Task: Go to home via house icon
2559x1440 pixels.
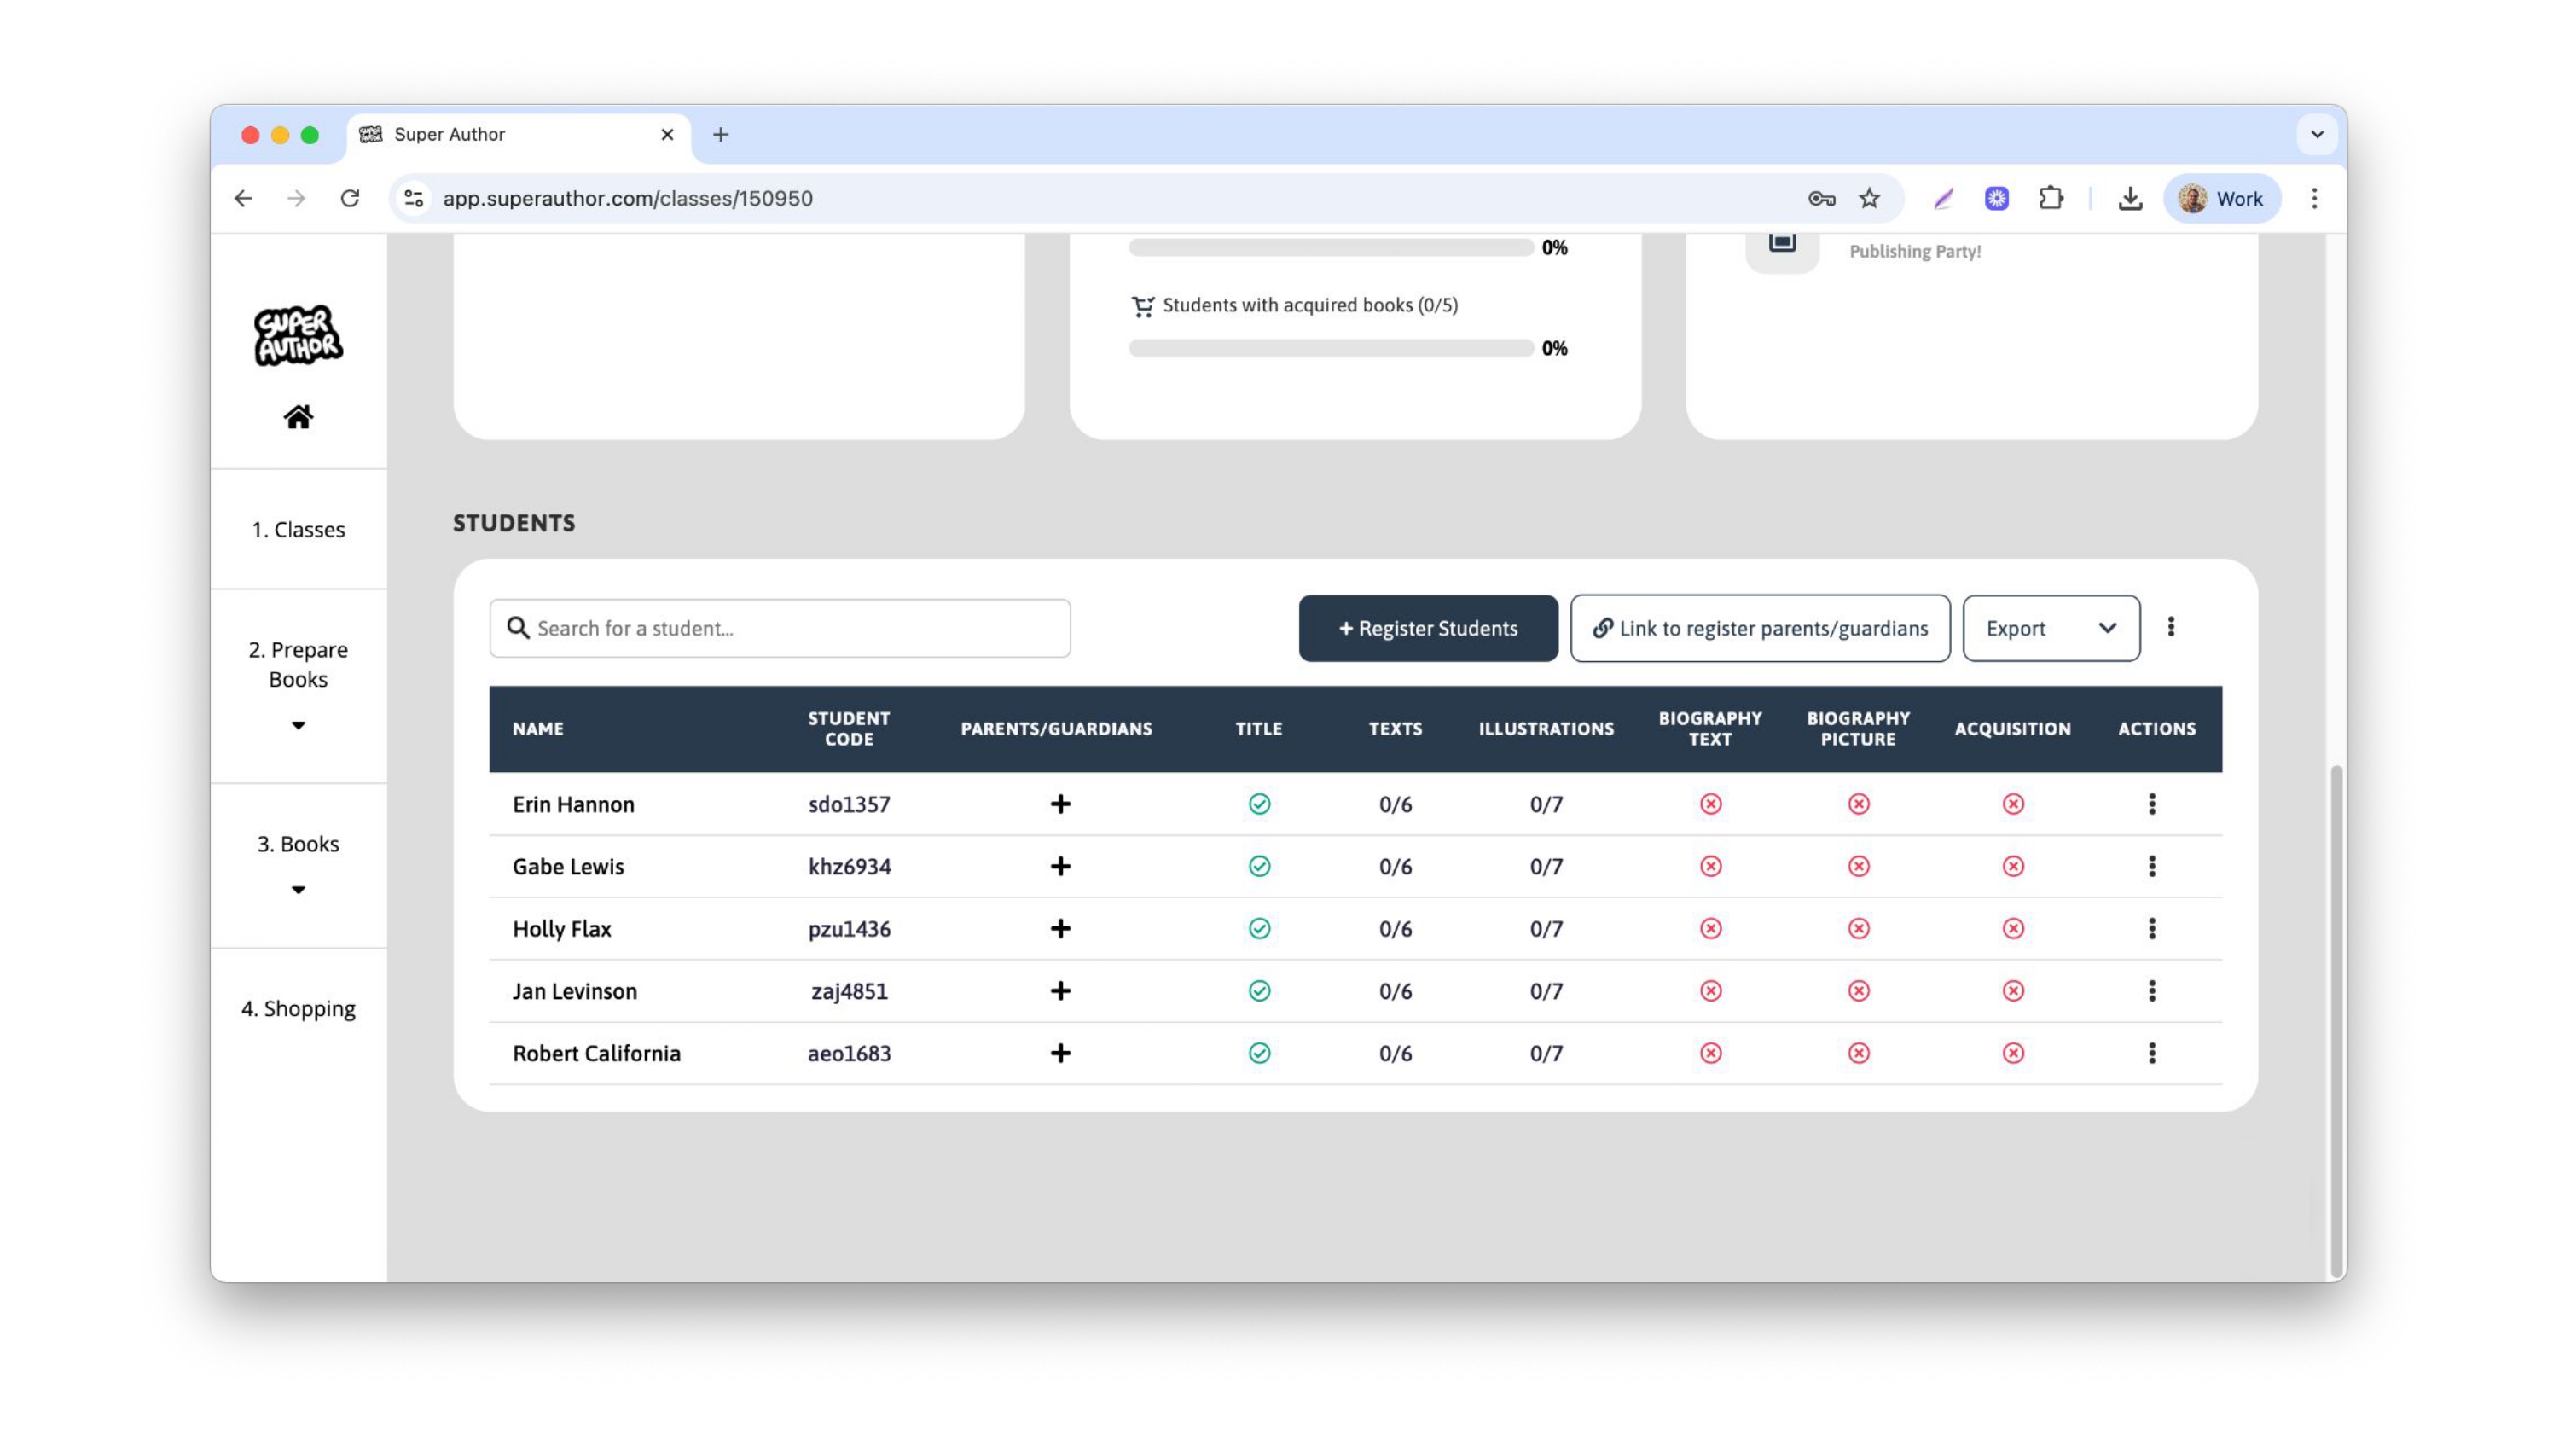Action: click(298, 416)
